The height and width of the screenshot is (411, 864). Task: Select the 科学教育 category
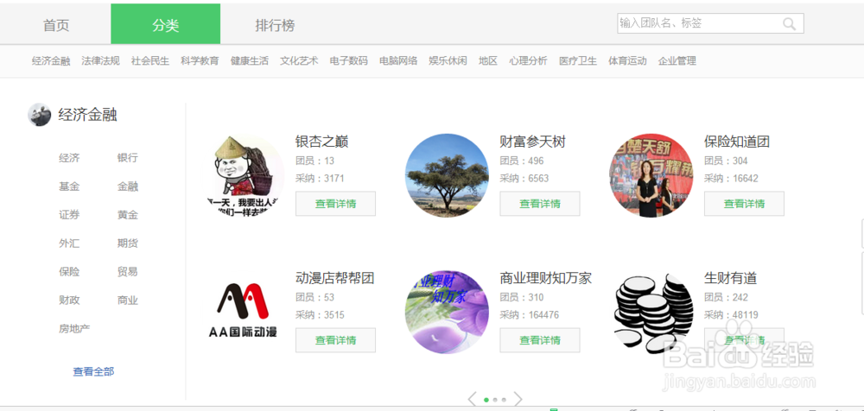tap(200, 61)
